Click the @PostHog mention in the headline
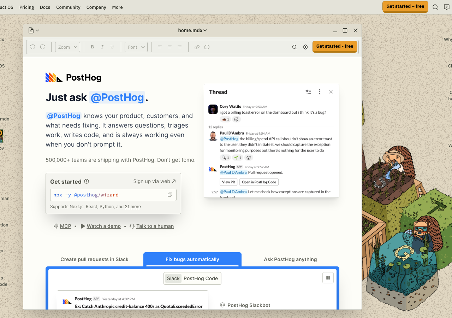The width and height of the screenshot is (452, 318). coord(117,97)
